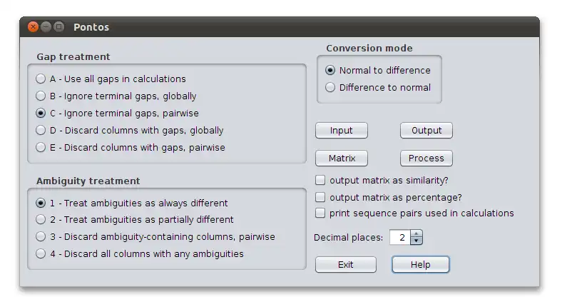Select Normal to difference conversion mode

(330, 71)
